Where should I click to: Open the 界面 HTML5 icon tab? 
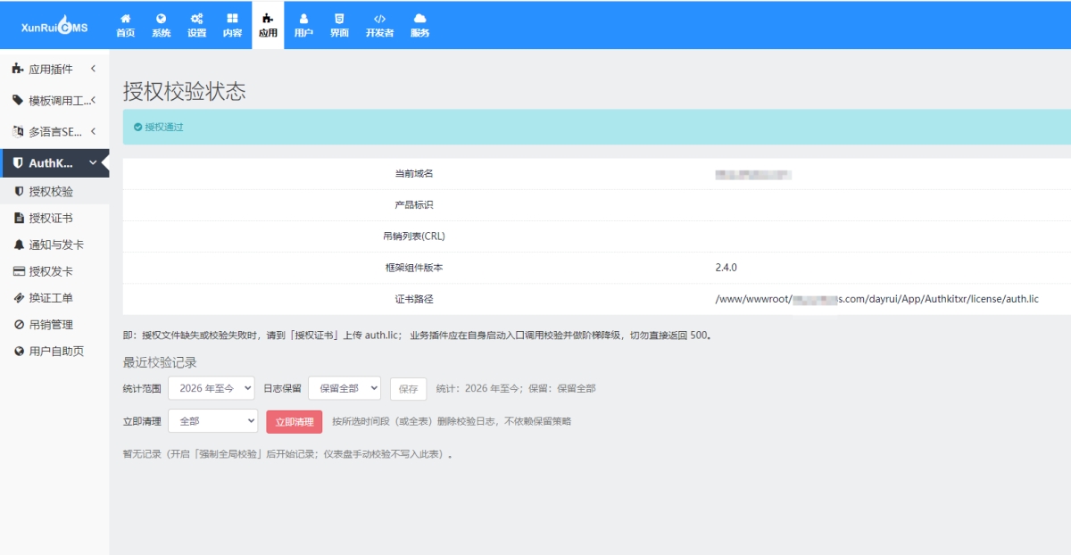(339, 25)
